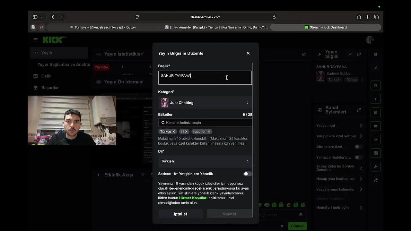Click into the Başlık title field
The height and width of the screenshot is (231, 411).
pos(205,78)
